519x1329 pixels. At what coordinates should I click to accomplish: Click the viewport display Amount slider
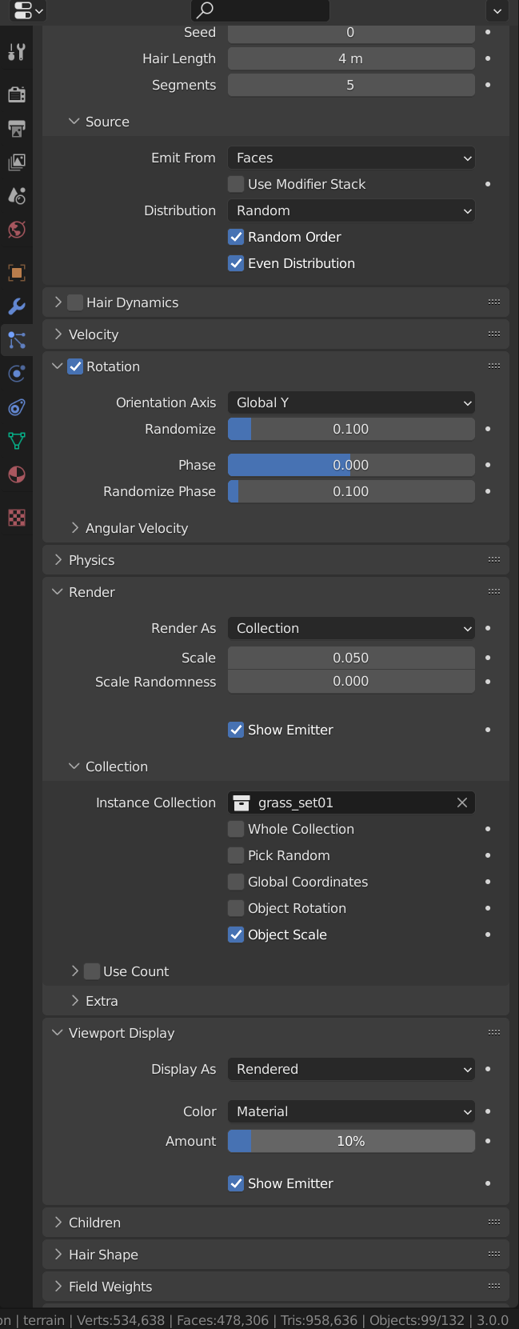[351, 1141]
